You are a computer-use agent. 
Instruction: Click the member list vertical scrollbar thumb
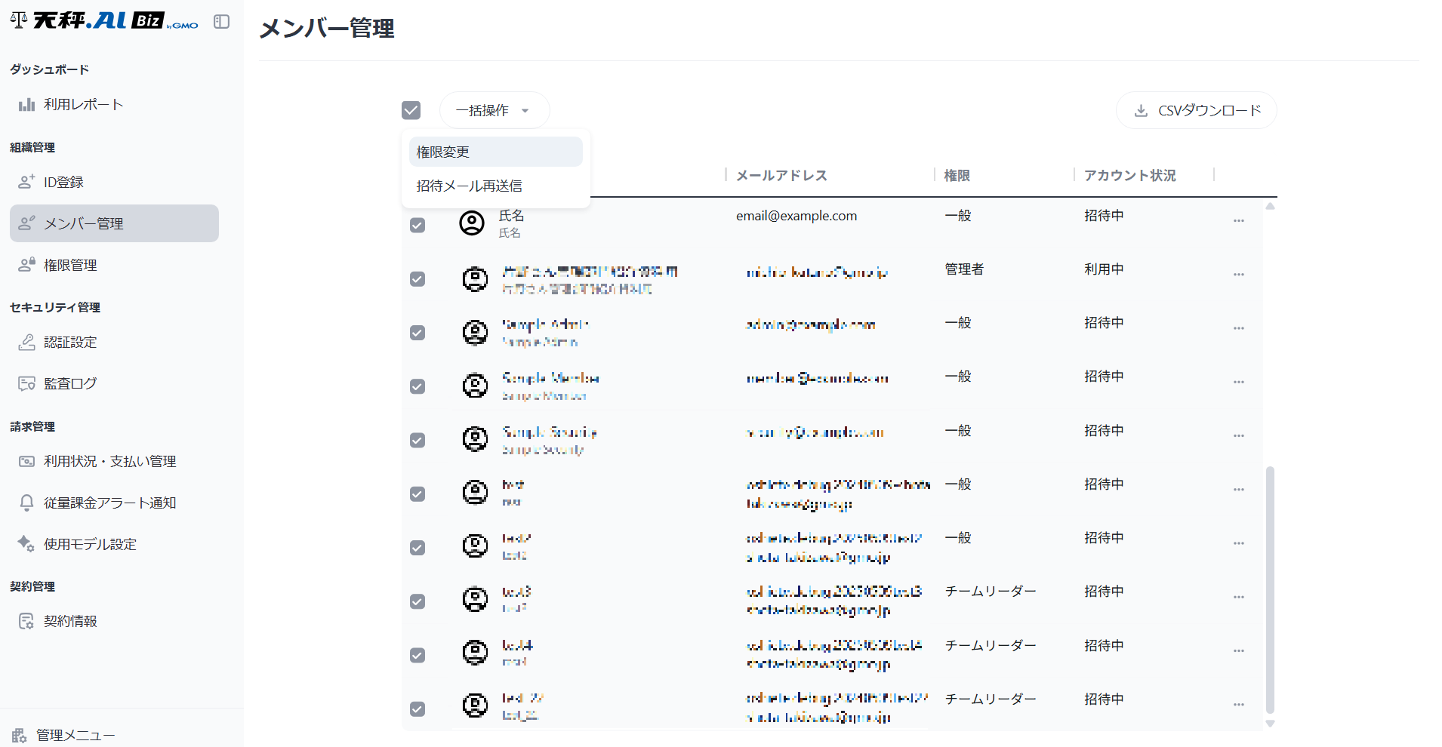tap(1270, 589)
